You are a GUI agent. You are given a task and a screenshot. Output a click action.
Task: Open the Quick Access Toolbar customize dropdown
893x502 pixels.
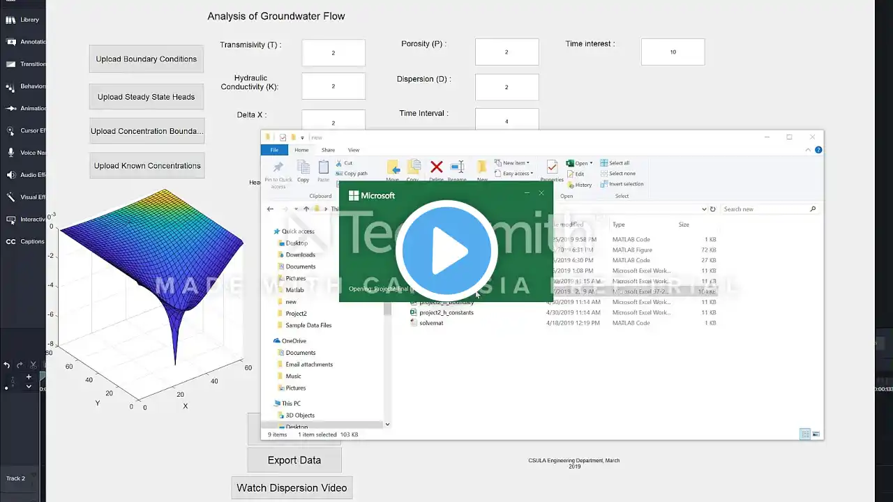tap(301, 137)
